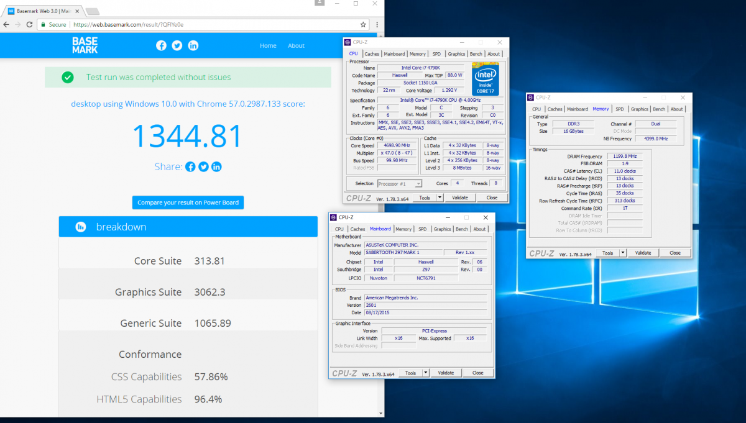
Task: Open LinkedIn icon in Basemark header
Action: pos(193,45)
